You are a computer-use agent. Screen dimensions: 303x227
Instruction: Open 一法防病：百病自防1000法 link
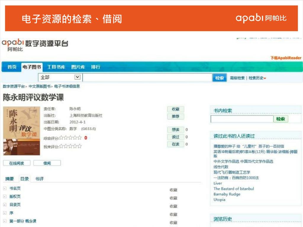[x=236, y=178]
